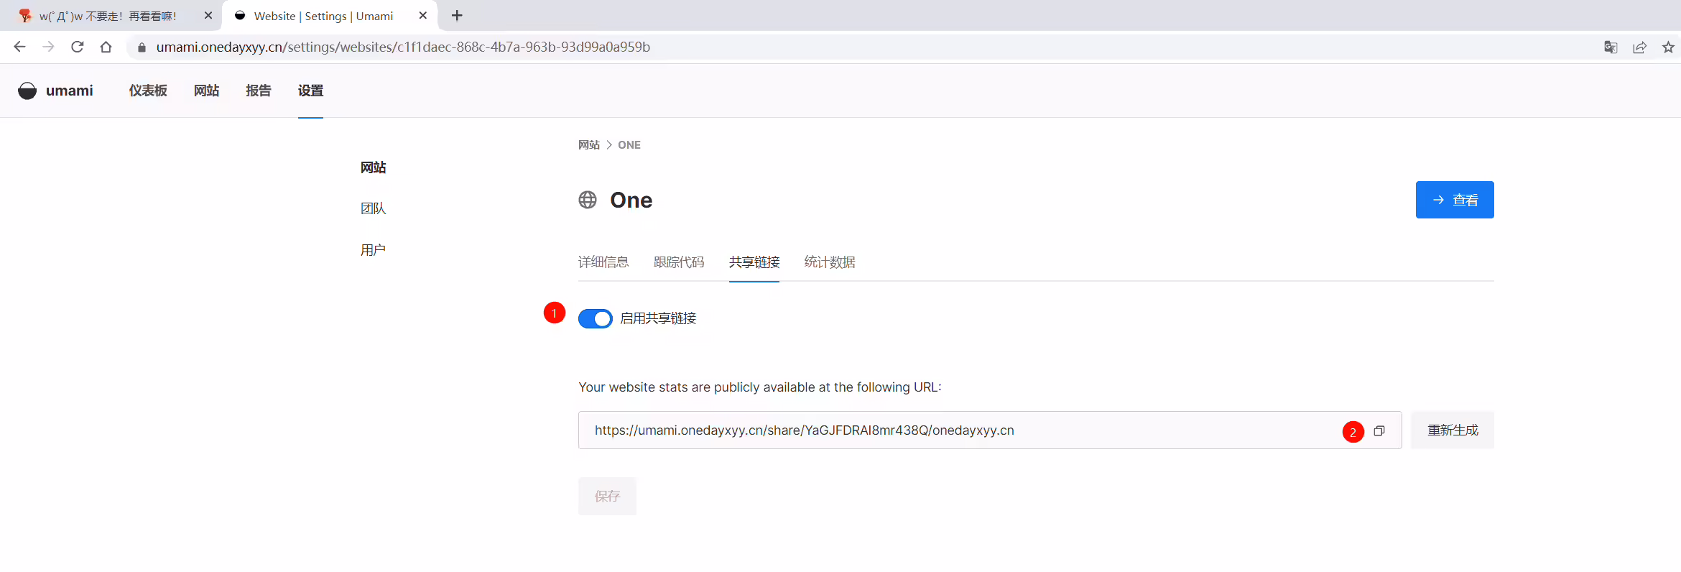This screenshot has height=572, width=1681.
Task: Go back with the browser back arrow
Action: (x=19, y=47)
